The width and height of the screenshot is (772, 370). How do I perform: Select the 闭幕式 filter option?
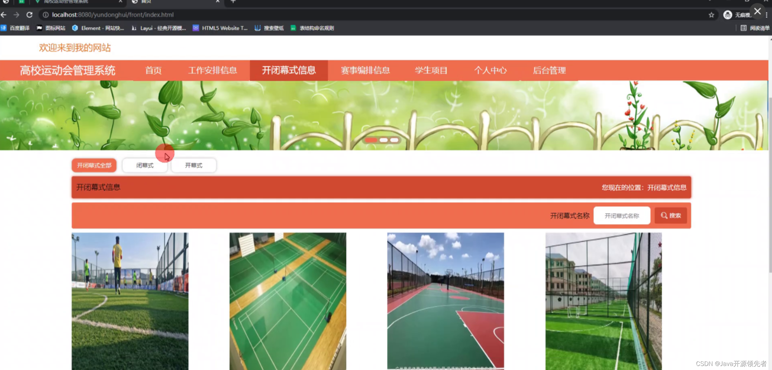[x=145, y=165]
